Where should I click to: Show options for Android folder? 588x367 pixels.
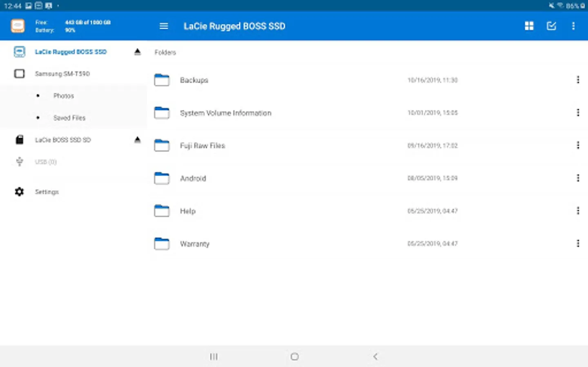point(578,178)
